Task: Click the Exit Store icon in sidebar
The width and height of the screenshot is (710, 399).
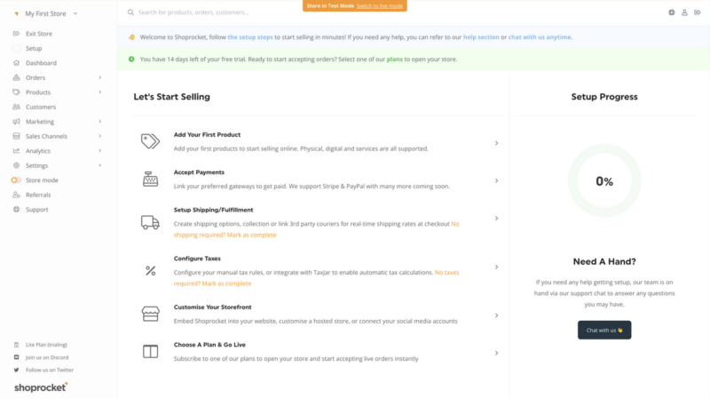Action: (16, 34)
